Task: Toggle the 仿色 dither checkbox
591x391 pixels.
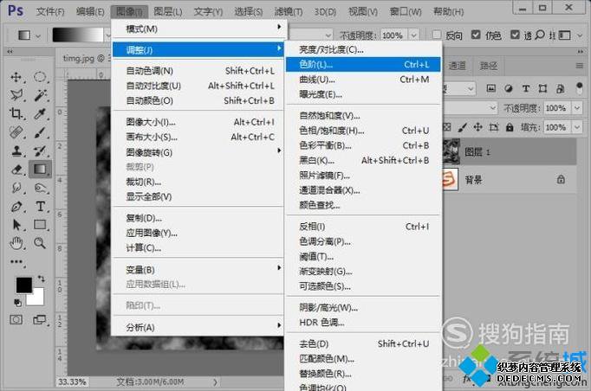Action: pos(476,35)
